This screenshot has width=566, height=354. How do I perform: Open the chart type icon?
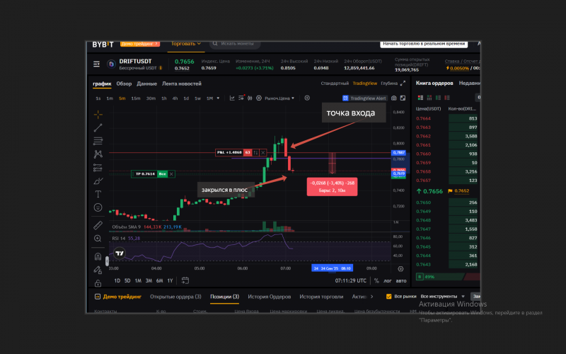[x=232, y=98]
